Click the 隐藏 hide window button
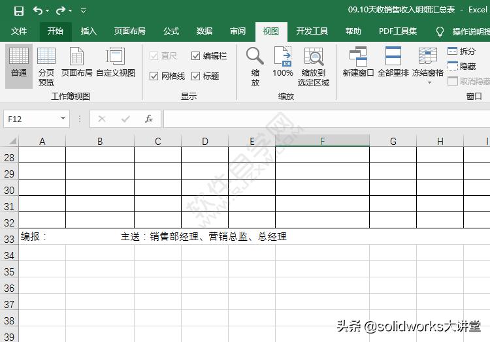 pos(462,66)
